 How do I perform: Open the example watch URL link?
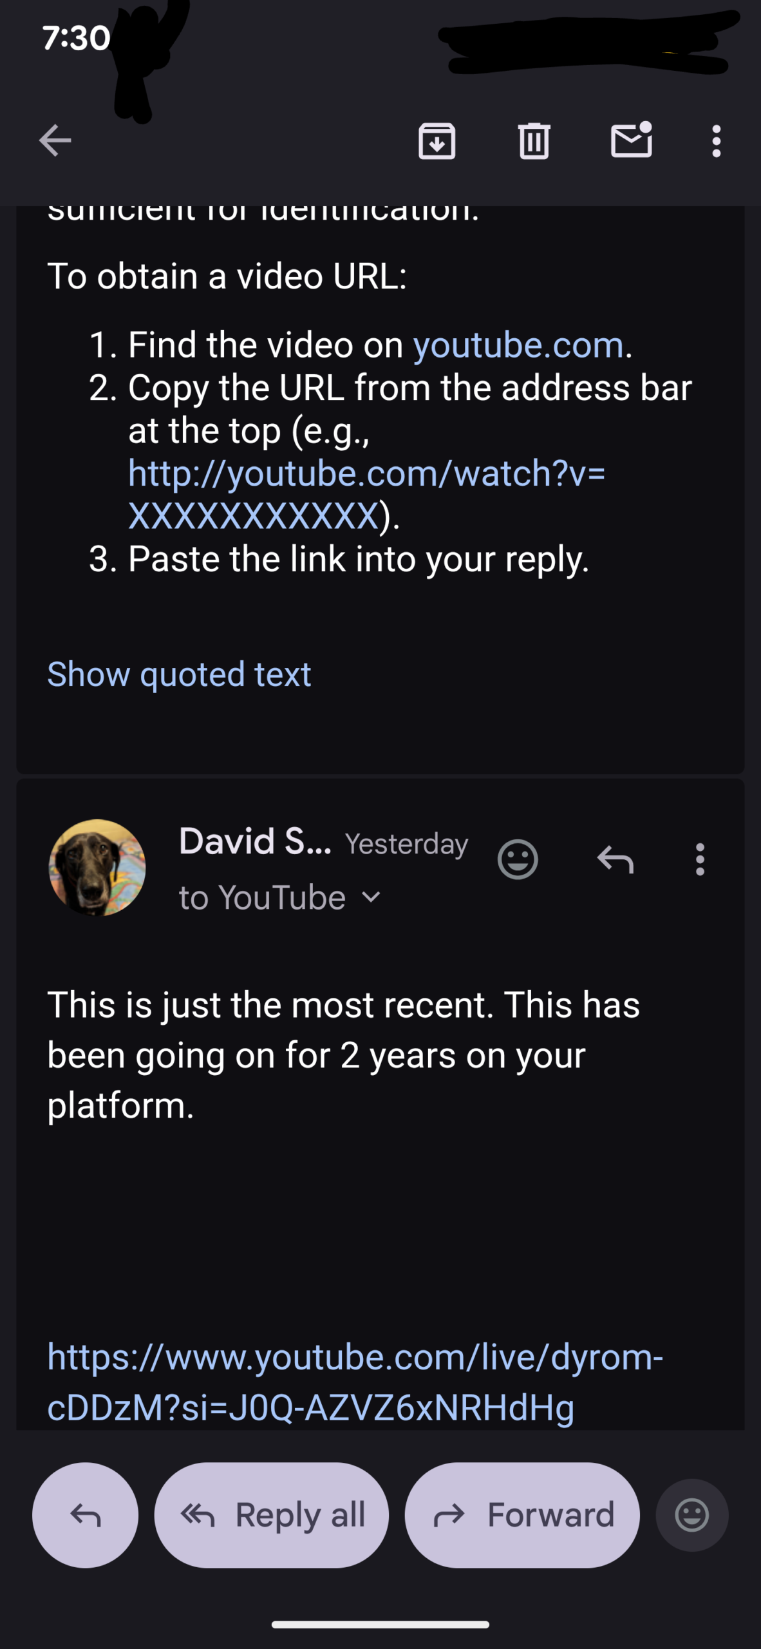(366, 494)
